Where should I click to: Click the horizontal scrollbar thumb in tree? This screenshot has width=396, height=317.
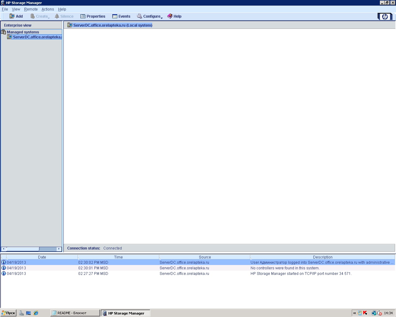(x=23, y=249)
